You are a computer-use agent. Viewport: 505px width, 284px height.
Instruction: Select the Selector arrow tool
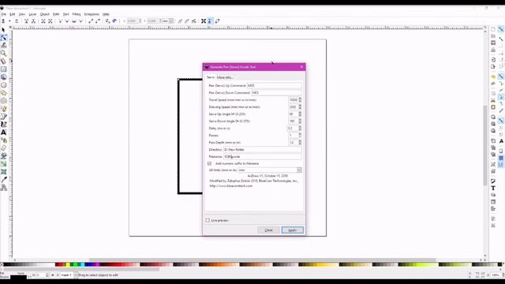point(3,30)
